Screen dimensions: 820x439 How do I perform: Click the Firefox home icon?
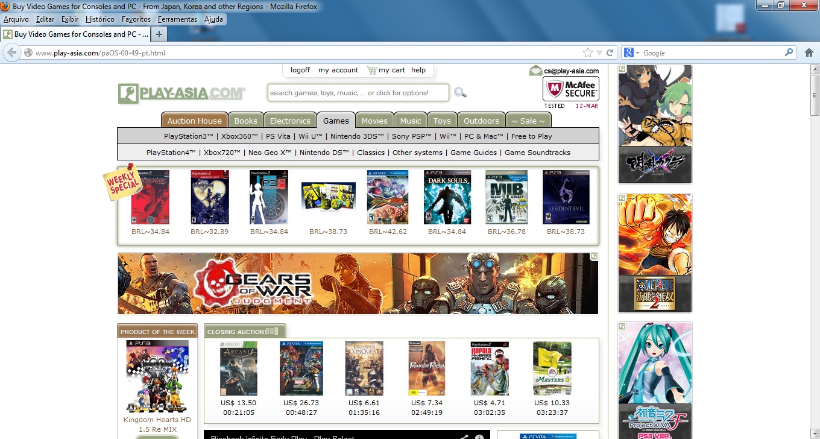point(809,52)
